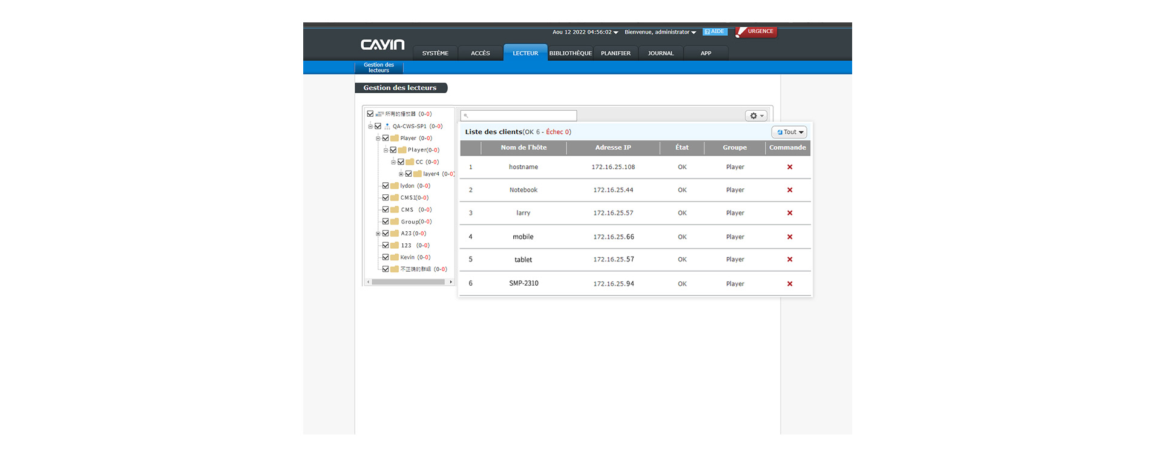Screen dimensions: 1162x460
Task: Expand the A23 tree node
Action: 378,234
